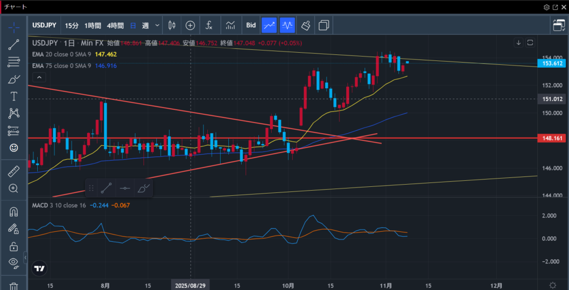Toggle lock all drawings
This screenshot has width=569, height=290.
coord(14,246)
